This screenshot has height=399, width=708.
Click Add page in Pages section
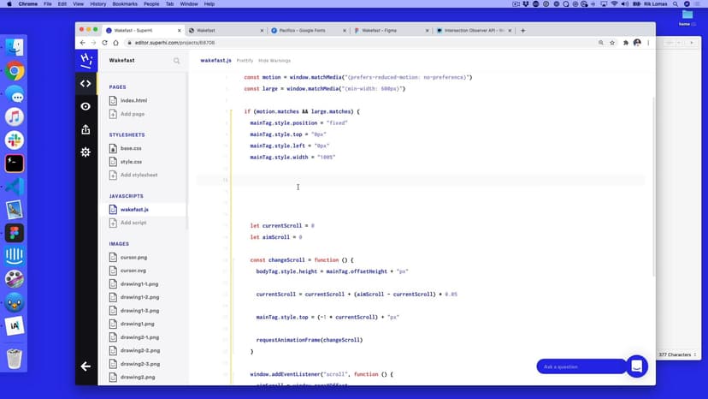[132, 114]
